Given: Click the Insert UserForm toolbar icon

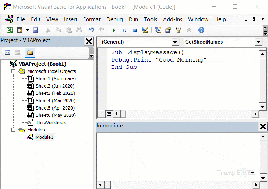Looking at the screenshot, I should coord(20,30).
